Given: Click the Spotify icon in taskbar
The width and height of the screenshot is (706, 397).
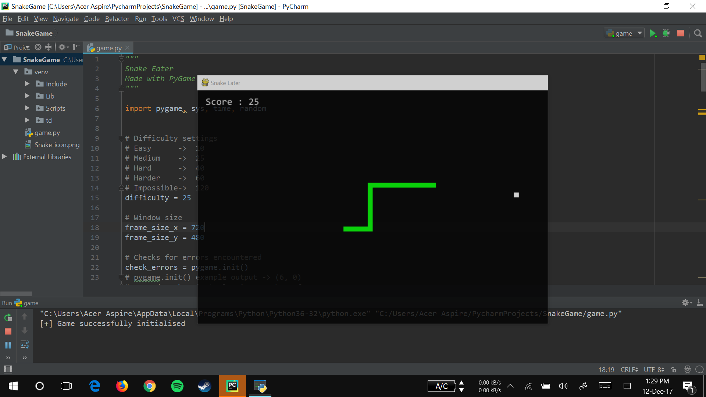Looking at the screenshot, I should click(177, 386).
